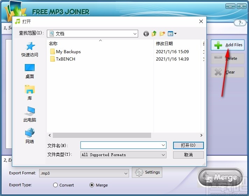The width and height of the screenshot is (249, 196).
Task: Click the Open (打开) button
Action: coord(188,145)
